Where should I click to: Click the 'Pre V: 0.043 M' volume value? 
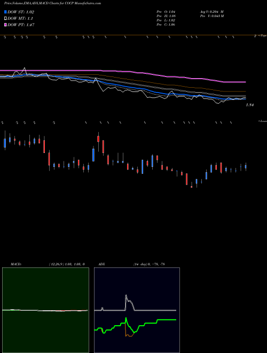(x=211, y=16)
